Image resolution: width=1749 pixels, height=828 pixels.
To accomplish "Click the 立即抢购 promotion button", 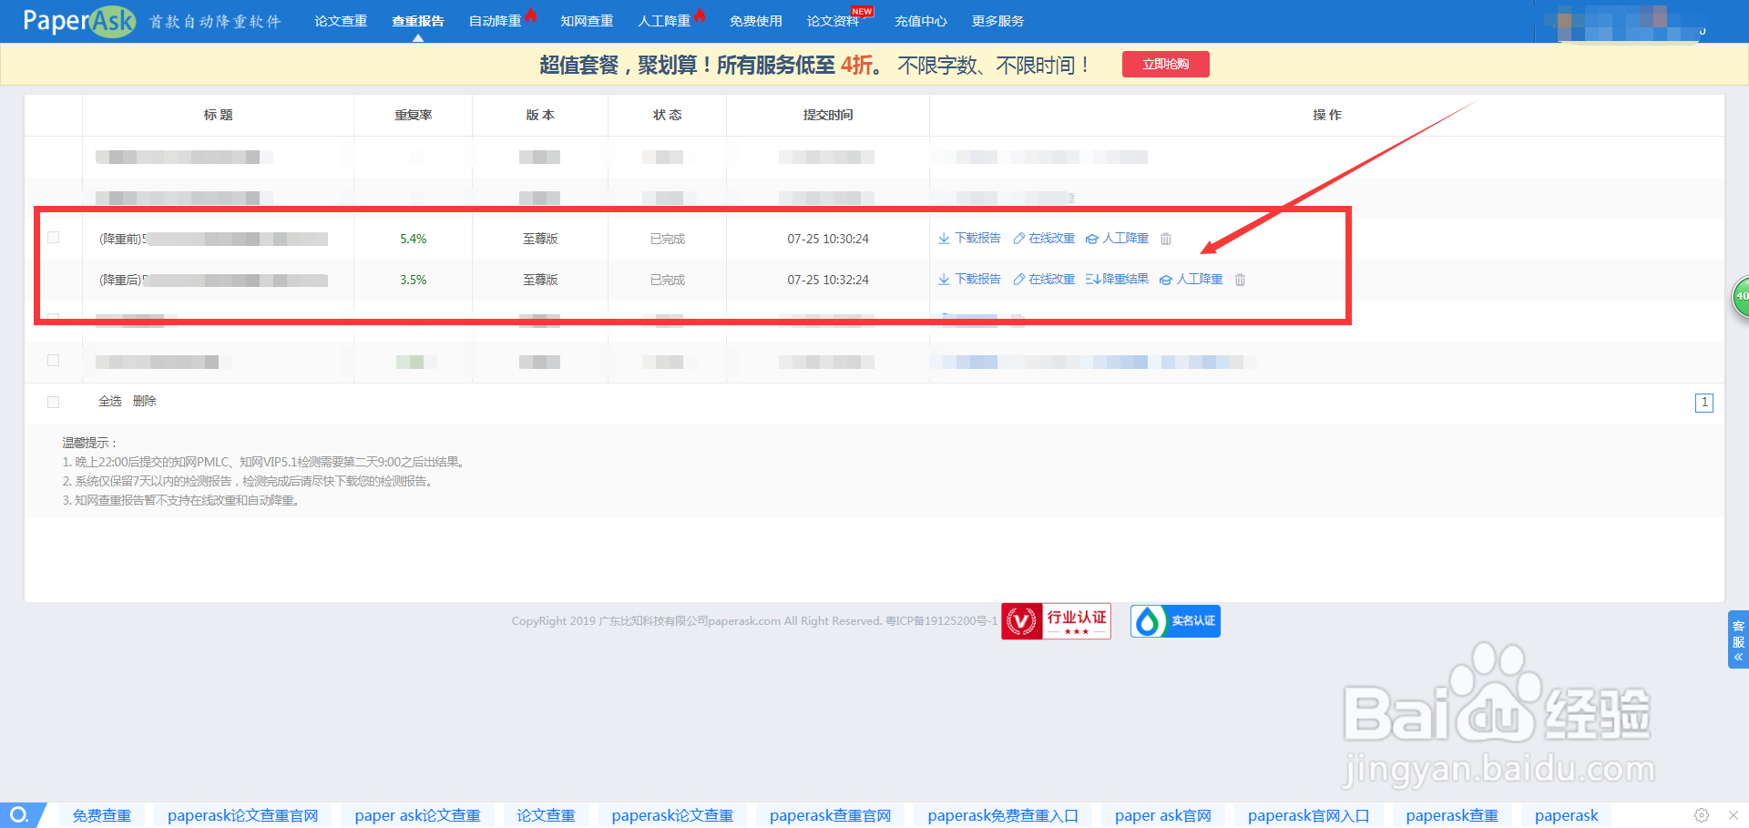I will (x=1165, y=64).
